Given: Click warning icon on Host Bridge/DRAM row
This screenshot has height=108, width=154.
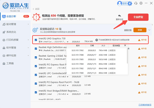Looking at the screenshot, I should pyautogui.click(x=139, y=92).
